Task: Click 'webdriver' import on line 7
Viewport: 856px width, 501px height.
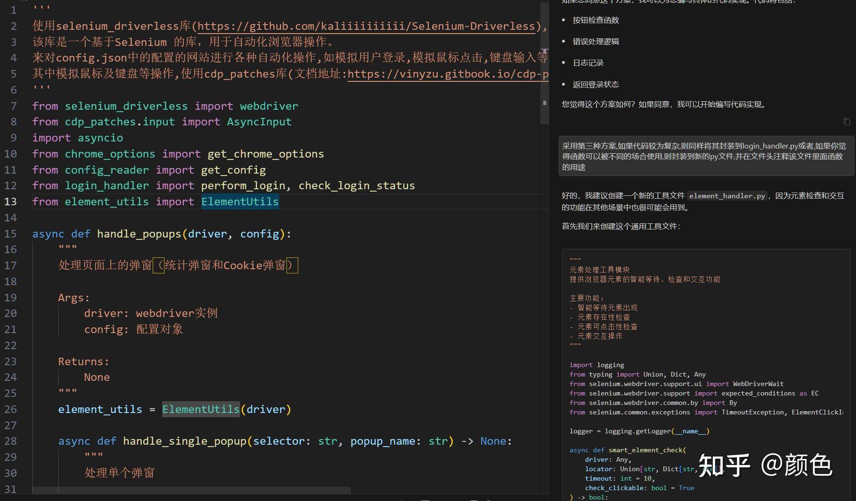Action: (269, 106)
